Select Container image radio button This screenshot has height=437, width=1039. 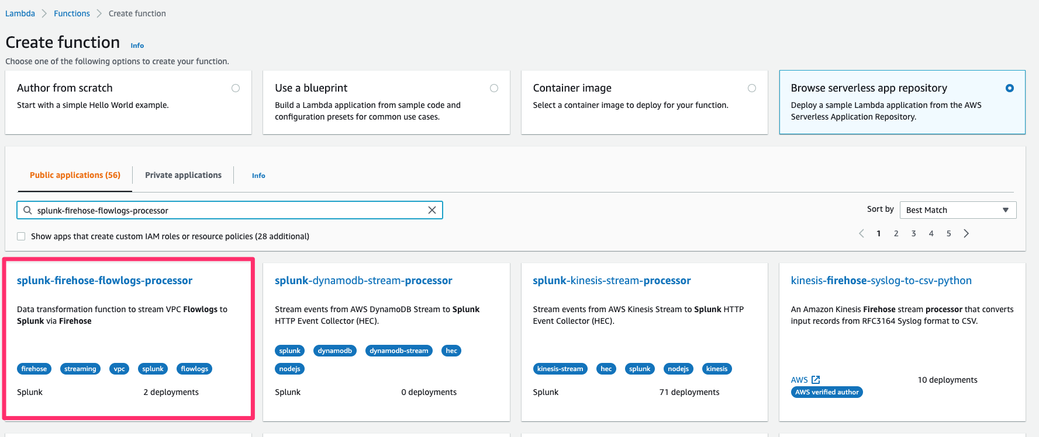coord(752,88)
